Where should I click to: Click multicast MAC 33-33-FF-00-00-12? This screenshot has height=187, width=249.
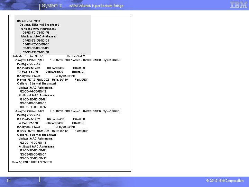(x=33, y=107)
